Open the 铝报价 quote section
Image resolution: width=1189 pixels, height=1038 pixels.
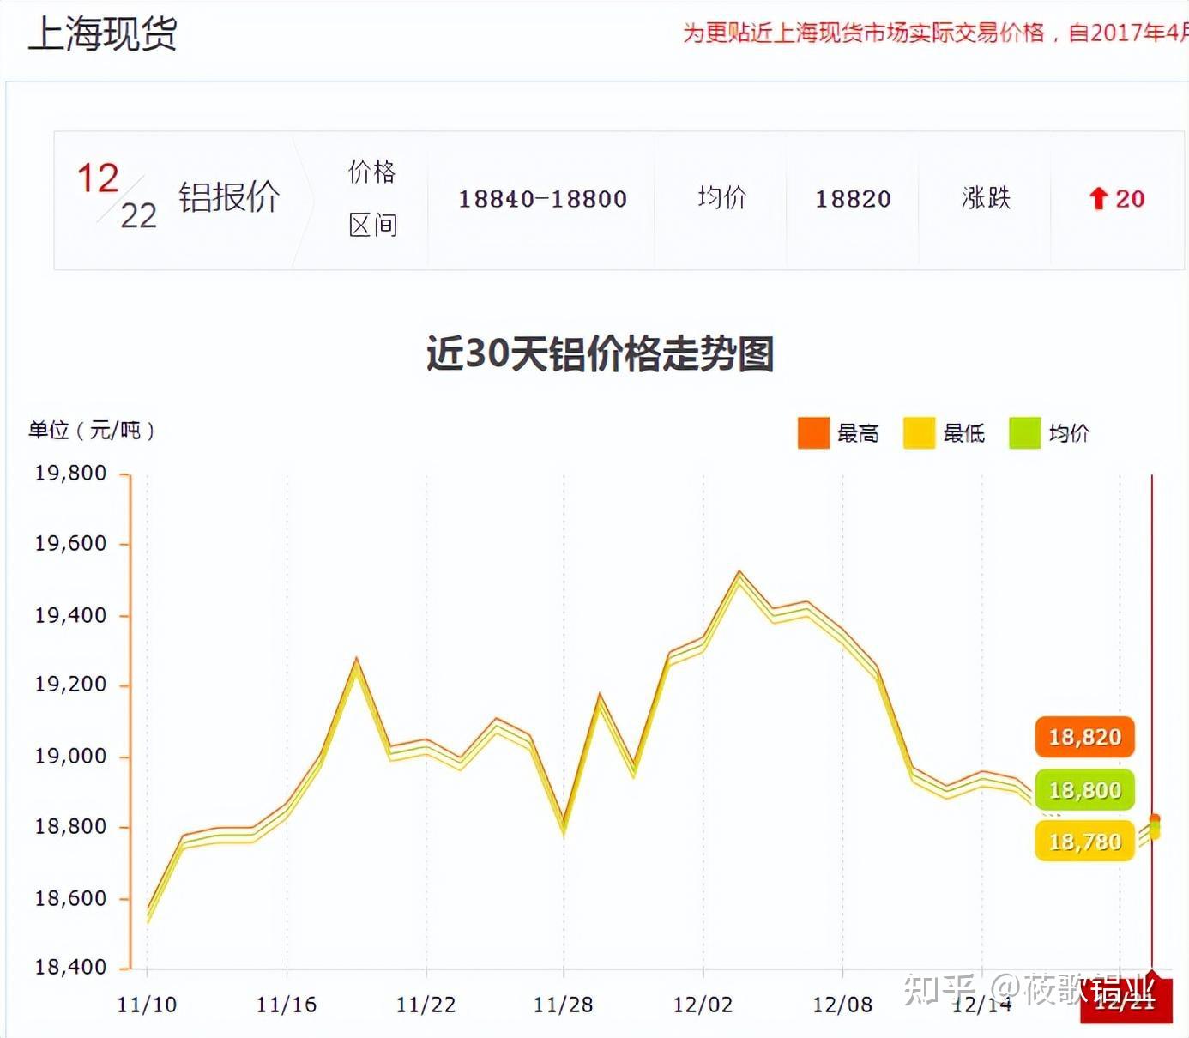pos(230,196)
